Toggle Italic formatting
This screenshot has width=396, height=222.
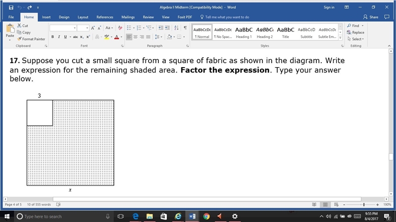click(59, 37)
